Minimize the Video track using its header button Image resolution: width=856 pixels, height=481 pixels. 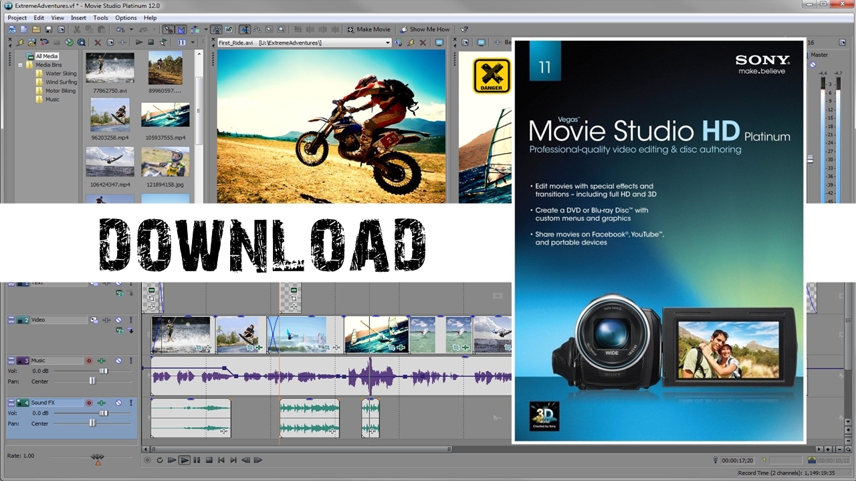(11, 320)
